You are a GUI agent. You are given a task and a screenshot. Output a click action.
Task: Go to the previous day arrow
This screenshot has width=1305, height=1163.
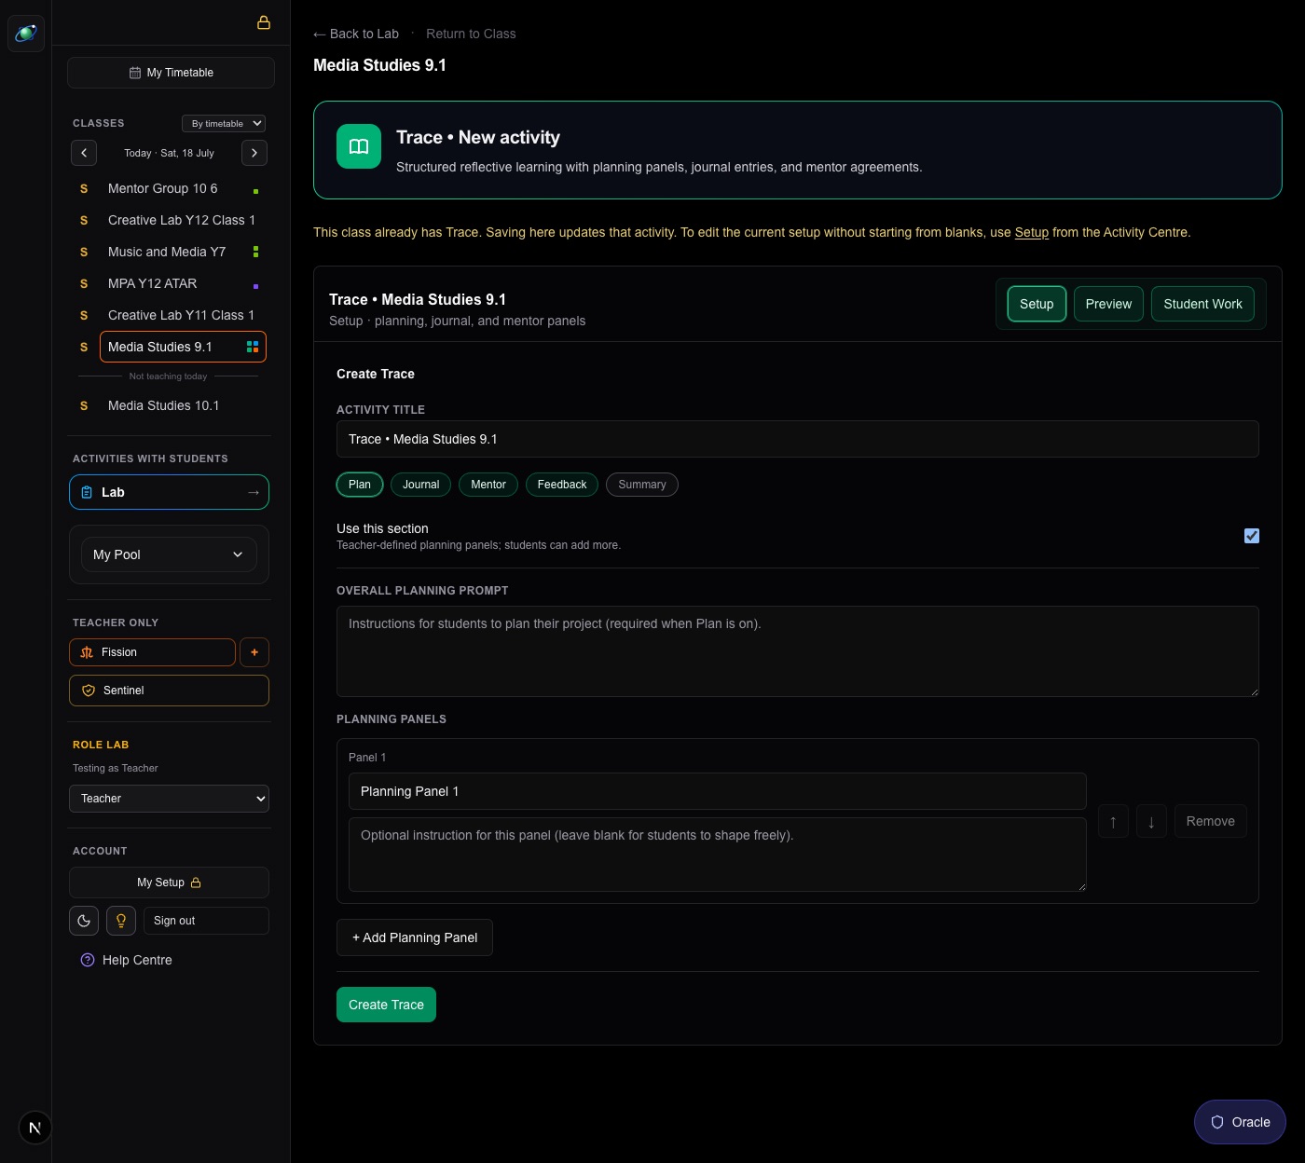(84, 153)
